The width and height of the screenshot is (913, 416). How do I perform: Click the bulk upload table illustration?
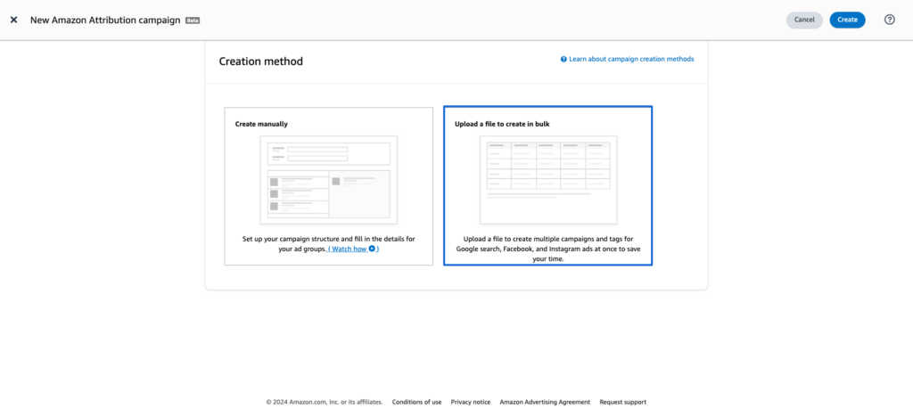(548, 180)
